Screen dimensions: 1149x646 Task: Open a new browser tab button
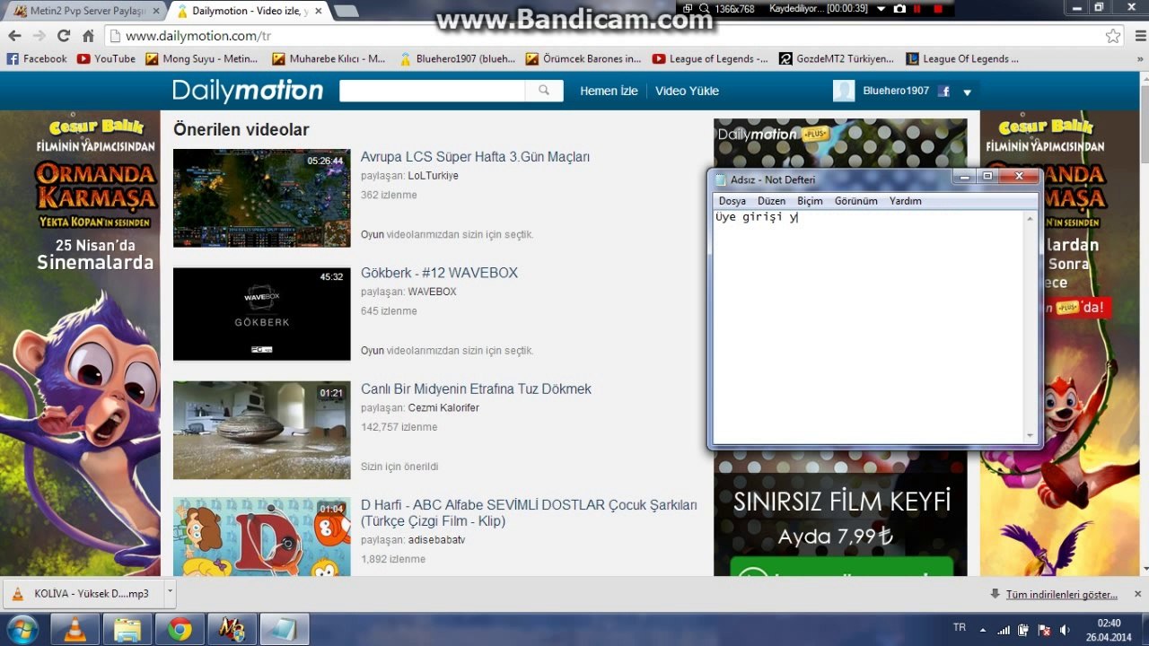346,11
